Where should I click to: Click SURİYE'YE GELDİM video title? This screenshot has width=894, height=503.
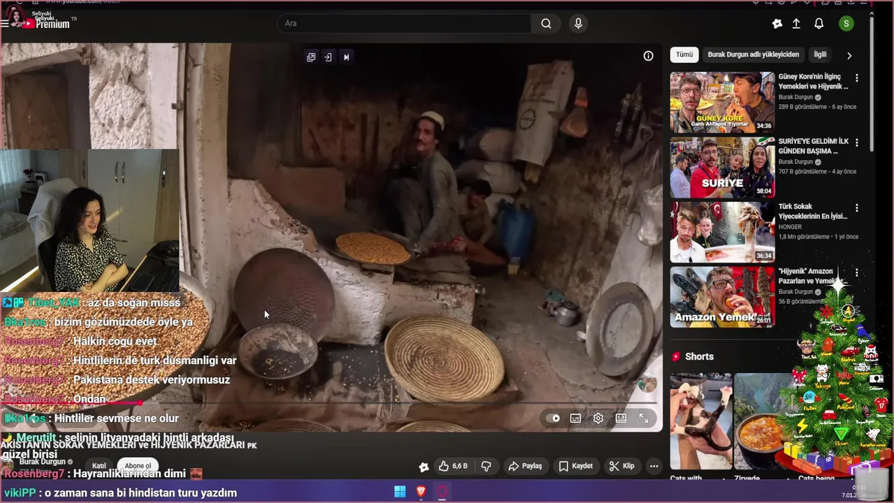click(x=814, y=146)
